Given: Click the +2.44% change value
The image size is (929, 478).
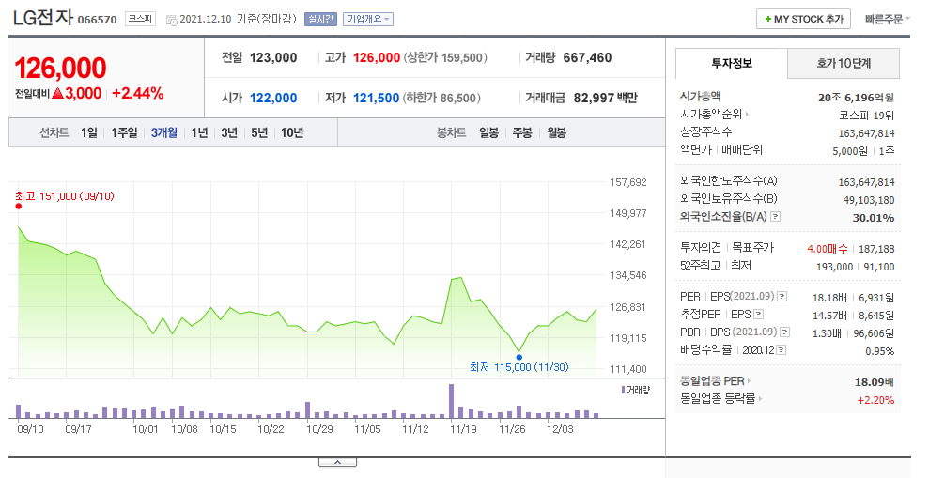Looking at the screenshot, I should pyautogui.click(x=137, y=94).
